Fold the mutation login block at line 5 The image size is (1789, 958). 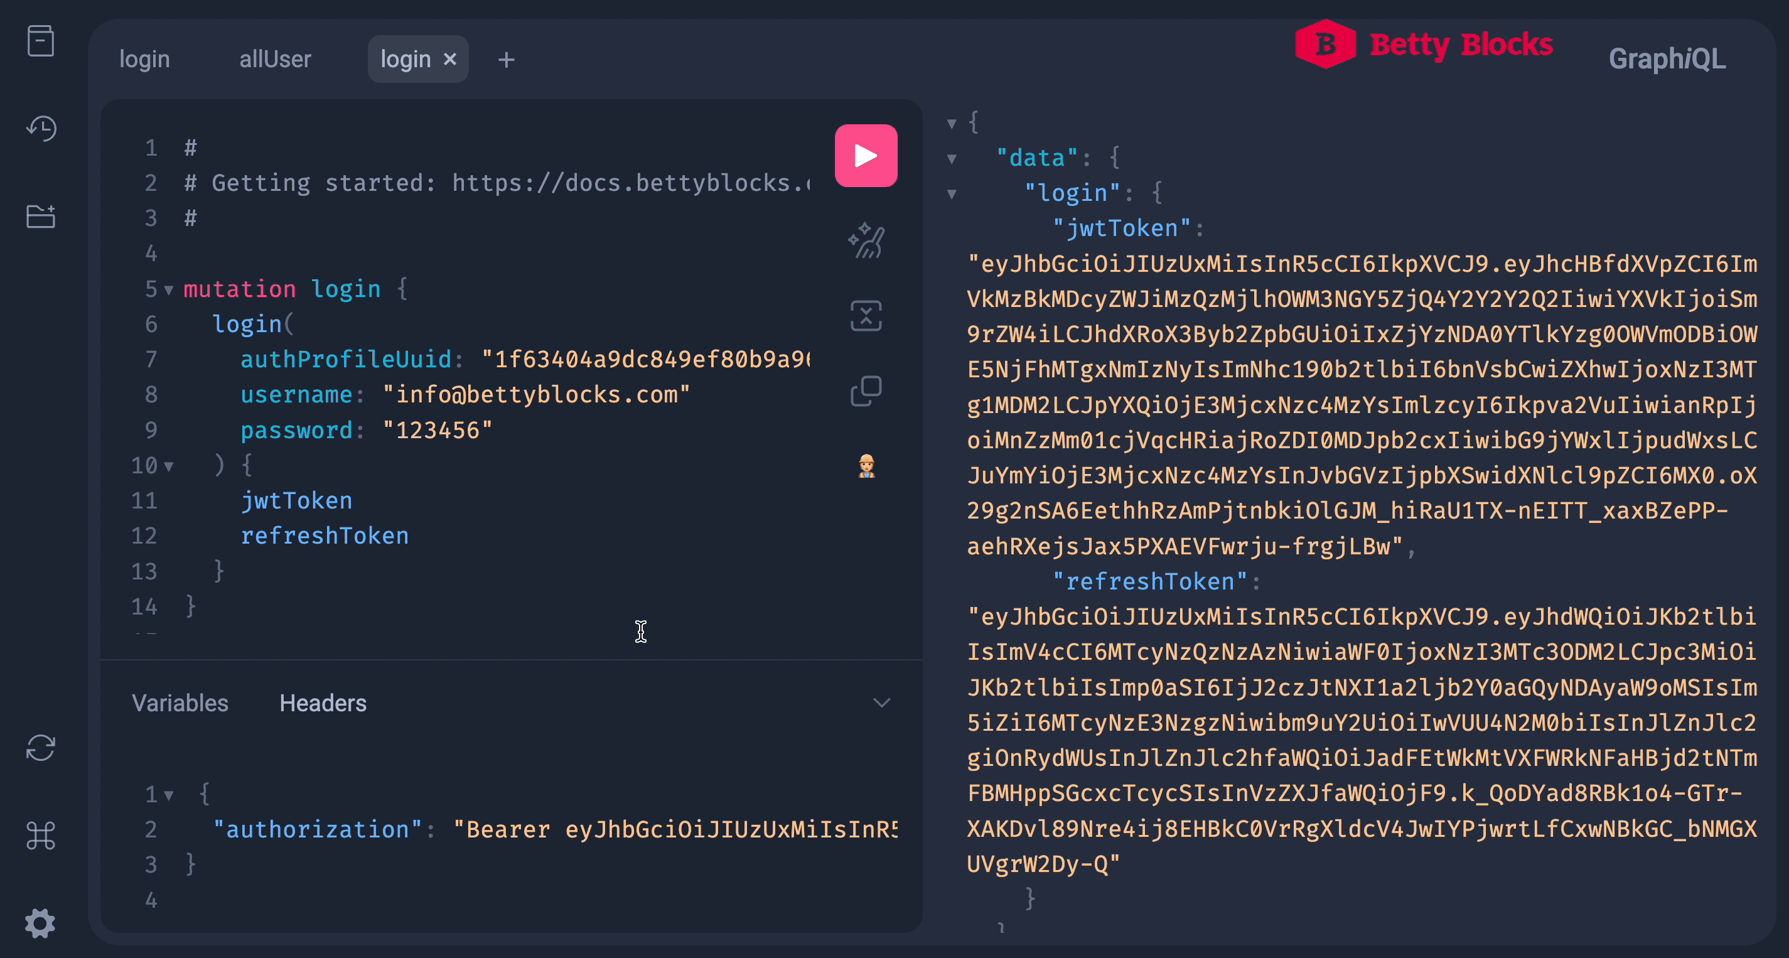(x=169, y=289)
